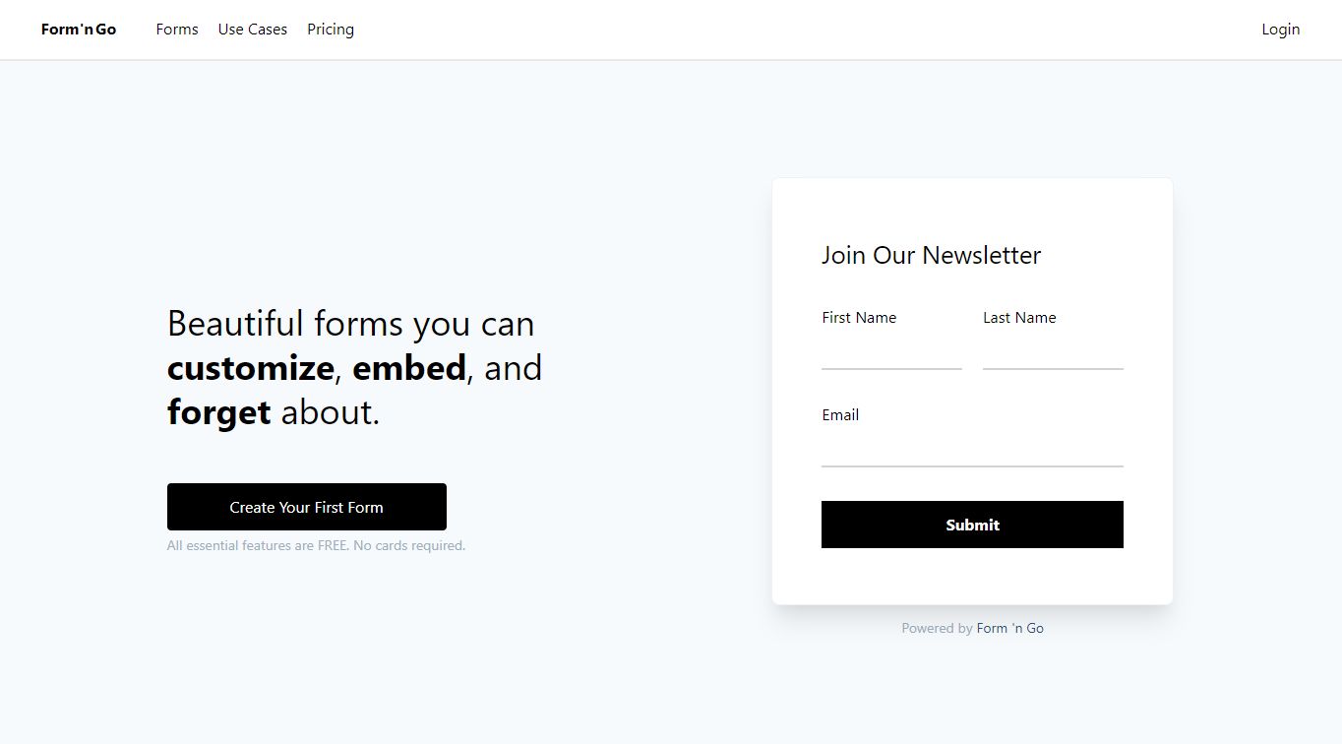Click the bold word customize in headline
The height and width of the screenshot is (744, 1342).
click(249, 367)
